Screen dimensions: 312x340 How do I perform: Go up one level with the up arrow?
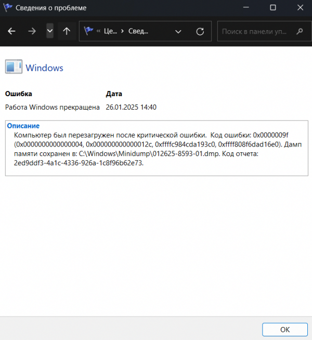click(x=67, y=31)
